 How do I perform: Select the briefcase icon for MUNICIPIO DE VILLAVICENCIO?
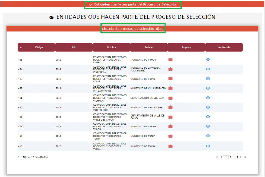tap(170, 88)
